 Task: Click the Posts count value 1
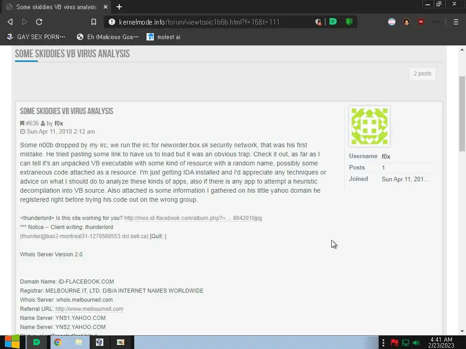pyautogui.click(x=383, y=168)
